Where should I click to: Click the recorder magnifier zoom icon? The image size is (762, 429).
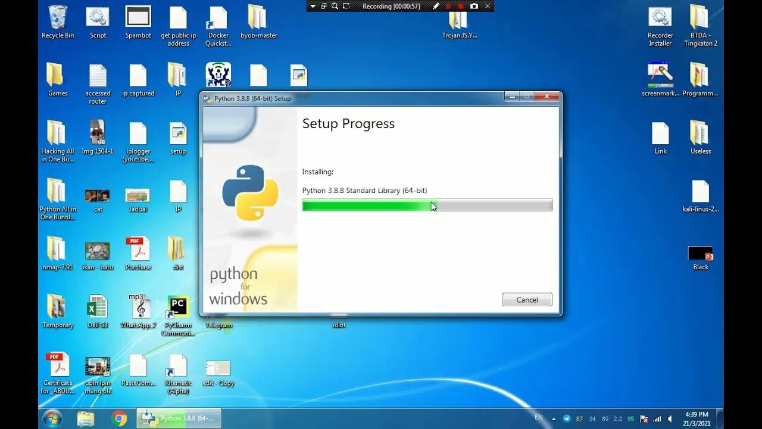(x=335, y=6)
